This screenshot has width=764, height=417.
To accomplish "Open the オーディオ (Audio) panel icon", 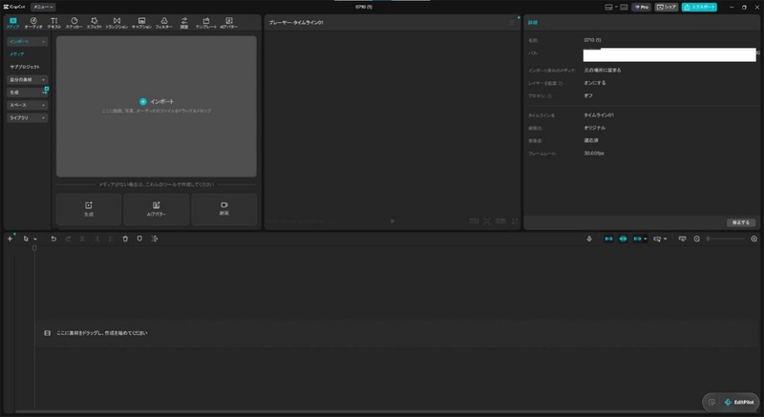I will (x=33, y=23).
